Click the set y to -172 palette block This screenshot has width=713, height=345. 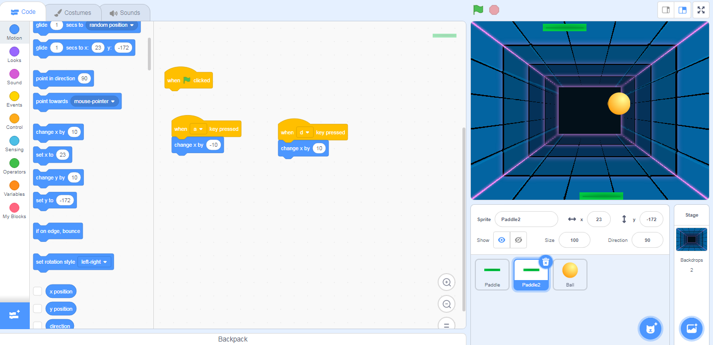pyautogui.click(x=55, y=201)
